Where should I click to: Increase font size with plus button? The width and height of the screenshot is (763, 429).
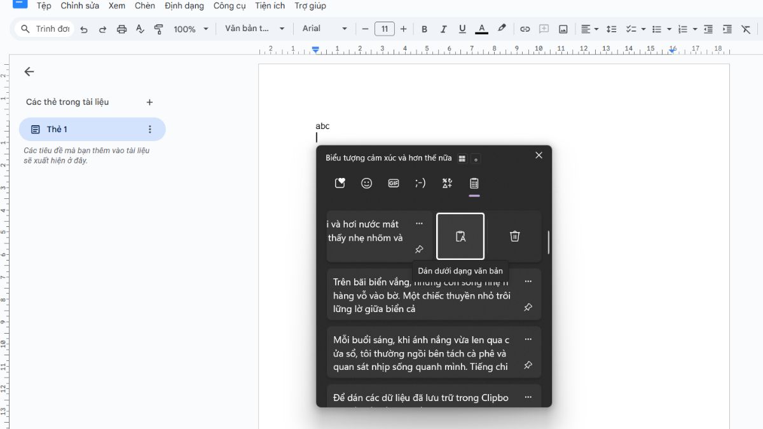point(403,29)
